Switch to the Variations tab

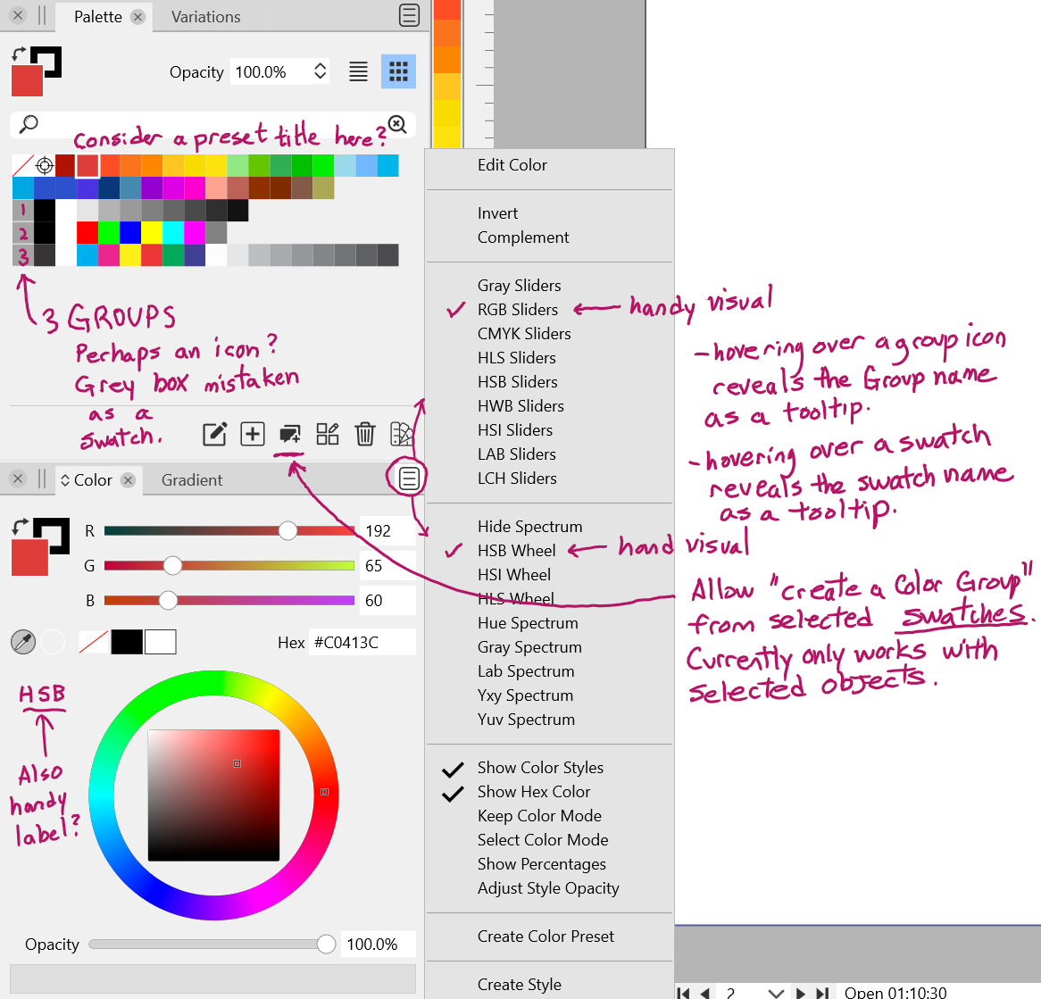pos(205,17)
